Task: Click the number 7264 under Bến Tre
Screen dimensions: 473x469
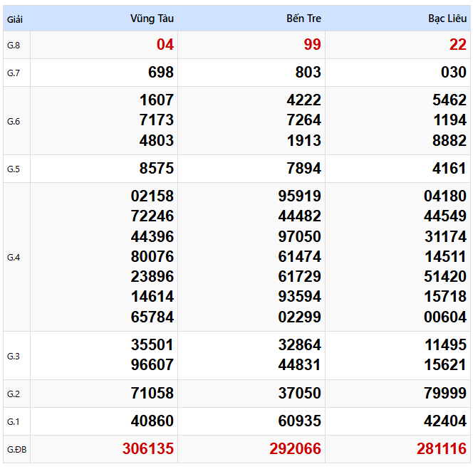Action: pyautogui.click(x=303, y=120)
